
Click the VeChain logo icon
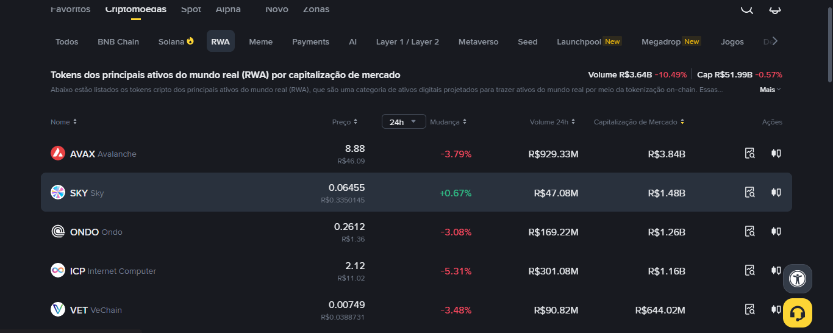(x=58, y=310)
